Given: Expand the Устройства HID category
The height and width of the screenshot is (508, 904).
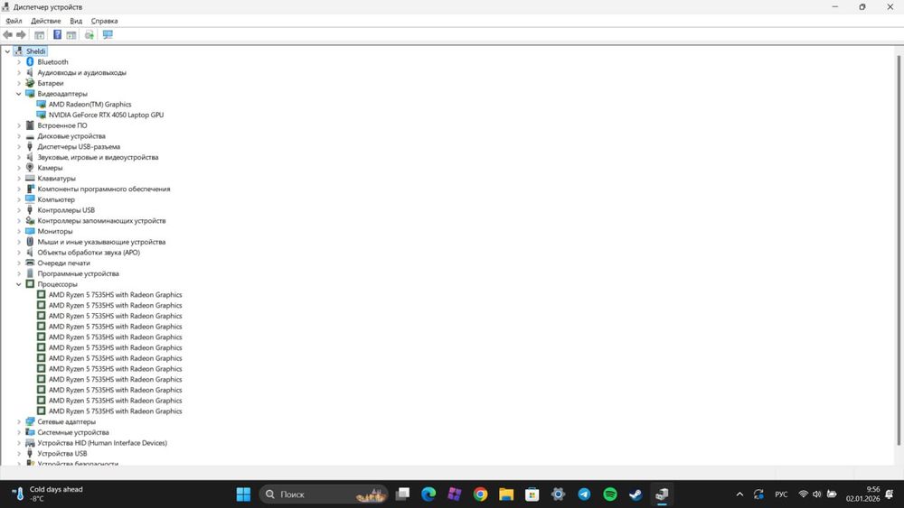Looking at the screenshot, I should (x=18, y=443).
